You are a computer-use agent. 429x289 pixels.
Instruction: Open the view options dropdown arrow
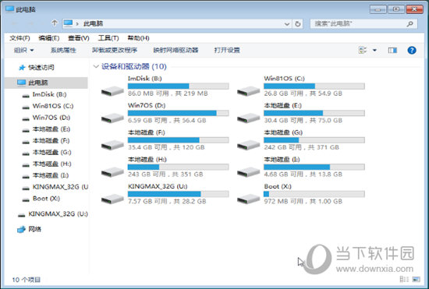point(374,51)
